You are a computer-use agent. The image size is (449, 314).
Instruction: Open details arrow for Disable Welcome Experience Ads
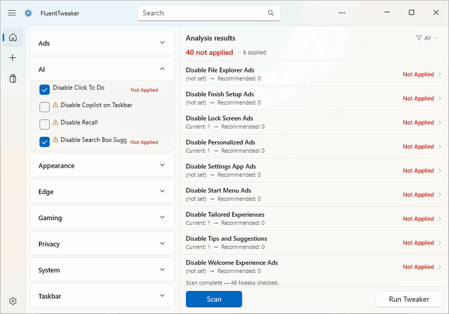click(440, 267)
